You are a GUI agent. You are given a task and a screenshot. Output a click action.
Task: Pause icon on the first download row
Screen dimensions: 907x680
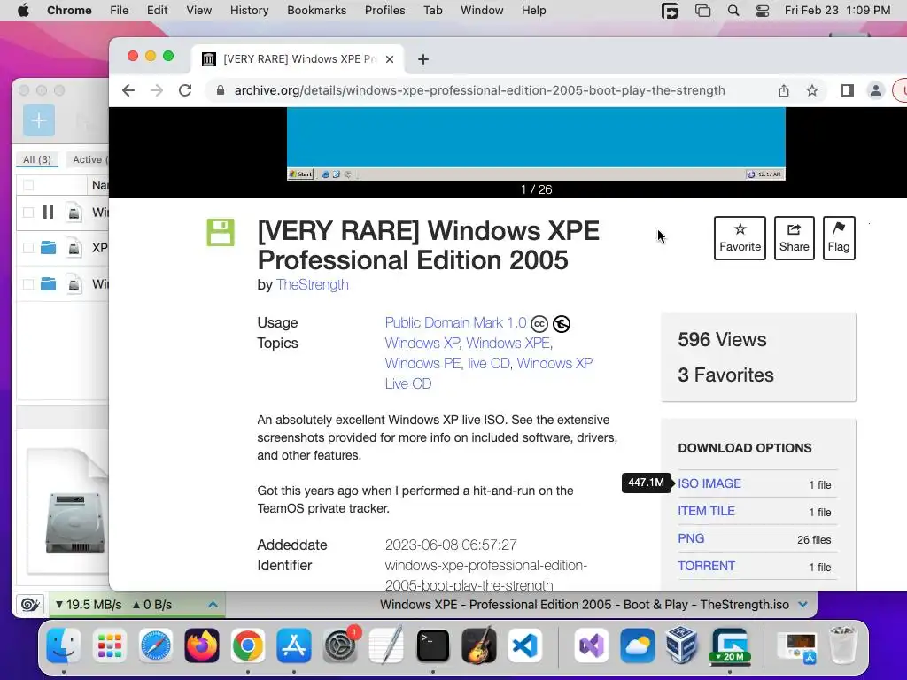(x=48, y=212)
